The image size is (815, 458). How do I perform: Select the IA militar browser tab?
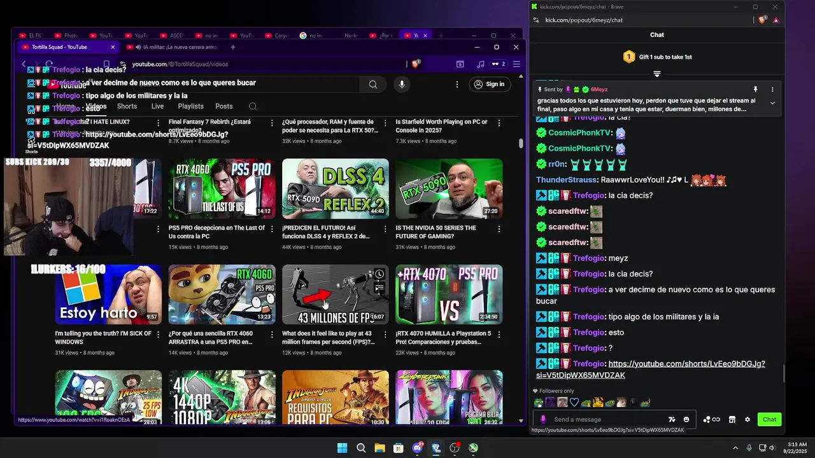[x=172, y=47]
